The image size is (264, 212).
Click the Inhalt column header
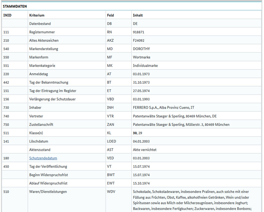click(138, 15)
